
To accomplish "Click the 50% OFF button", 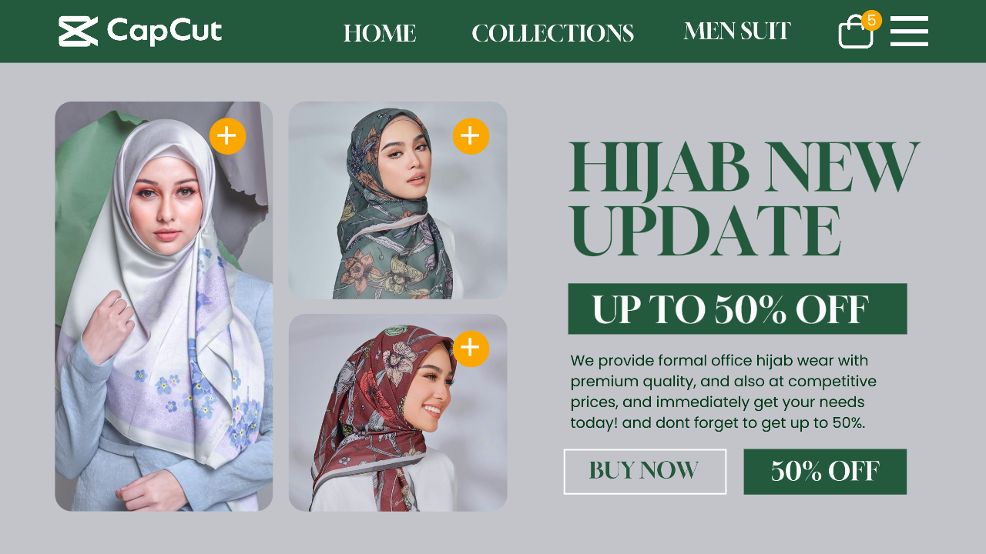I will 825,472.
